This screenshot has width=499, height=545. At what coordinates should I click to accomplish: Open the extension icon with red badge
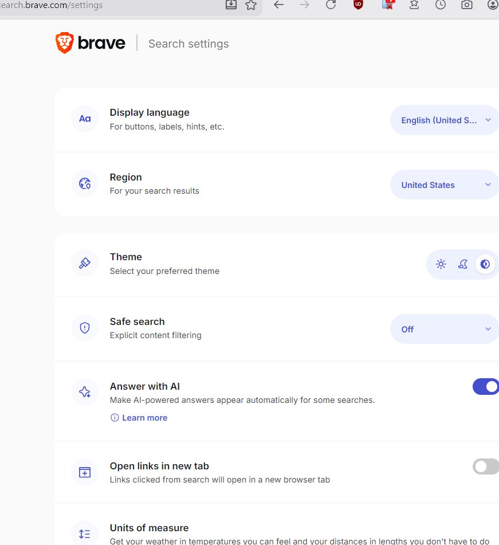(x=388, y=5)
